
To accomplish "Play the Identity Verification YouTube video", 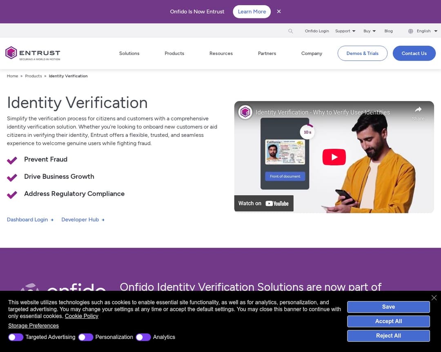I will [334, 157].
